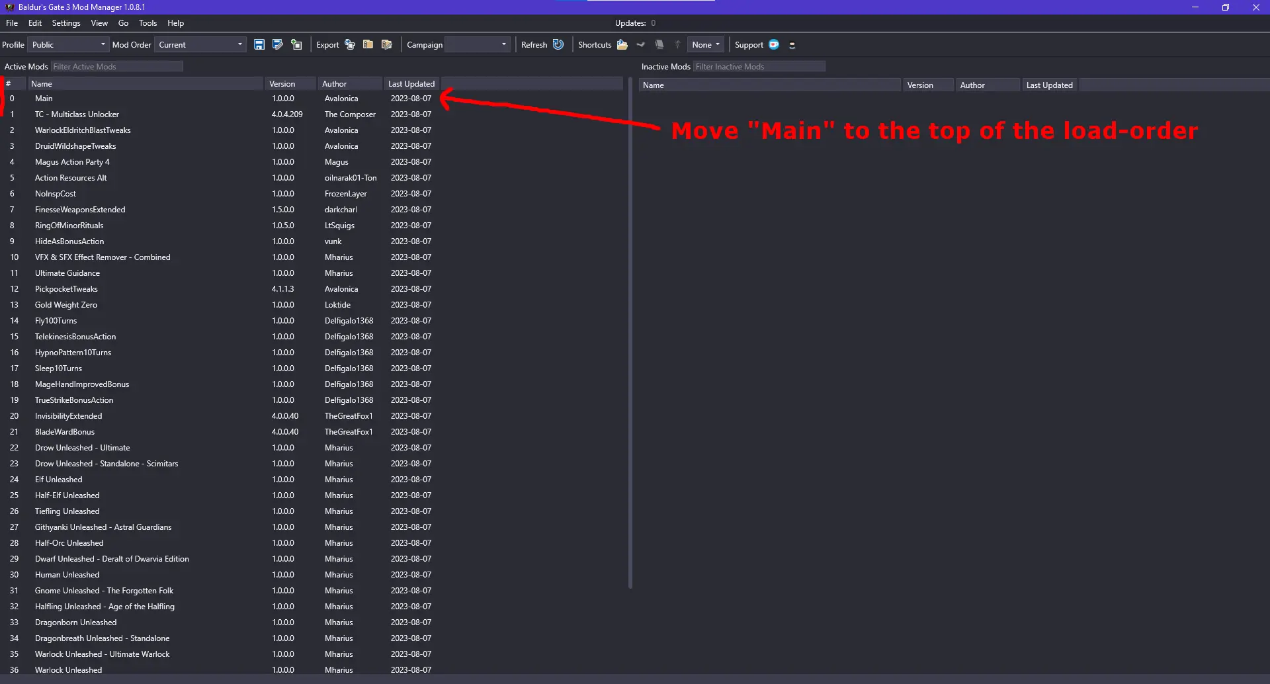Screen dimensions: 1270x684
Task: Select Elf Unleashed mod
Action: [311, 480]
